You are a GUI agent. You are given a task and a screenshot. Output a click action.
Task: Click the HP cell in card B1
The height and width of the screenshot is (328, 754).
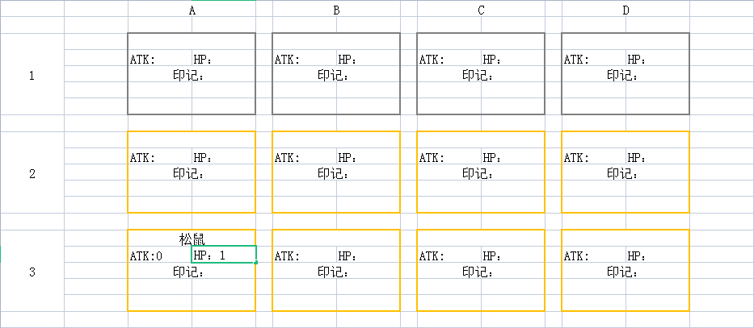(348, 60)
